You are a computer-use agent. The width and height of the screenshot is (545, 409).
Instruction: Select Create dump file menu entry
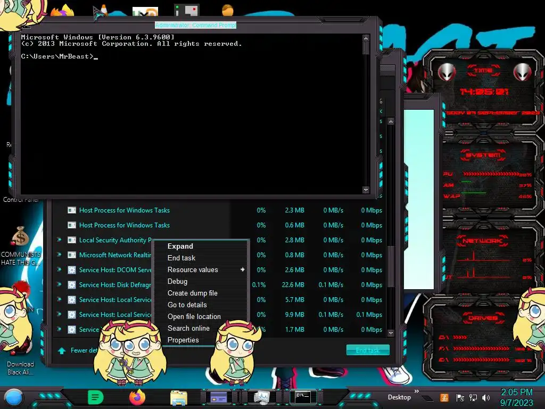click(201, 293)
